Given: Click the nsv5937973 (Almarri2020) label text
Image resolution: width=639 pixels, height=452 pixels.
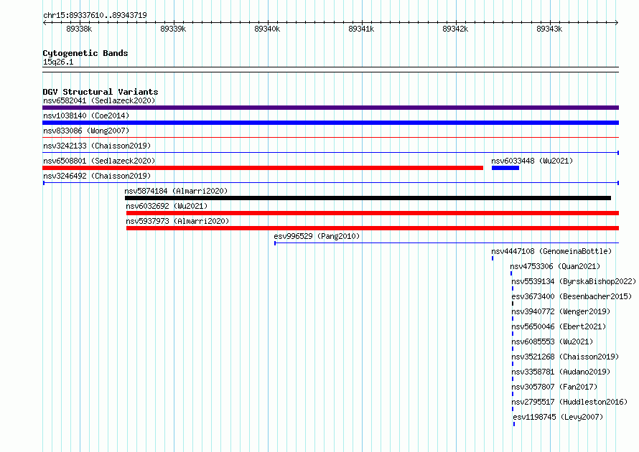Looking at the screenshot, I should click(x=177, y=221).
